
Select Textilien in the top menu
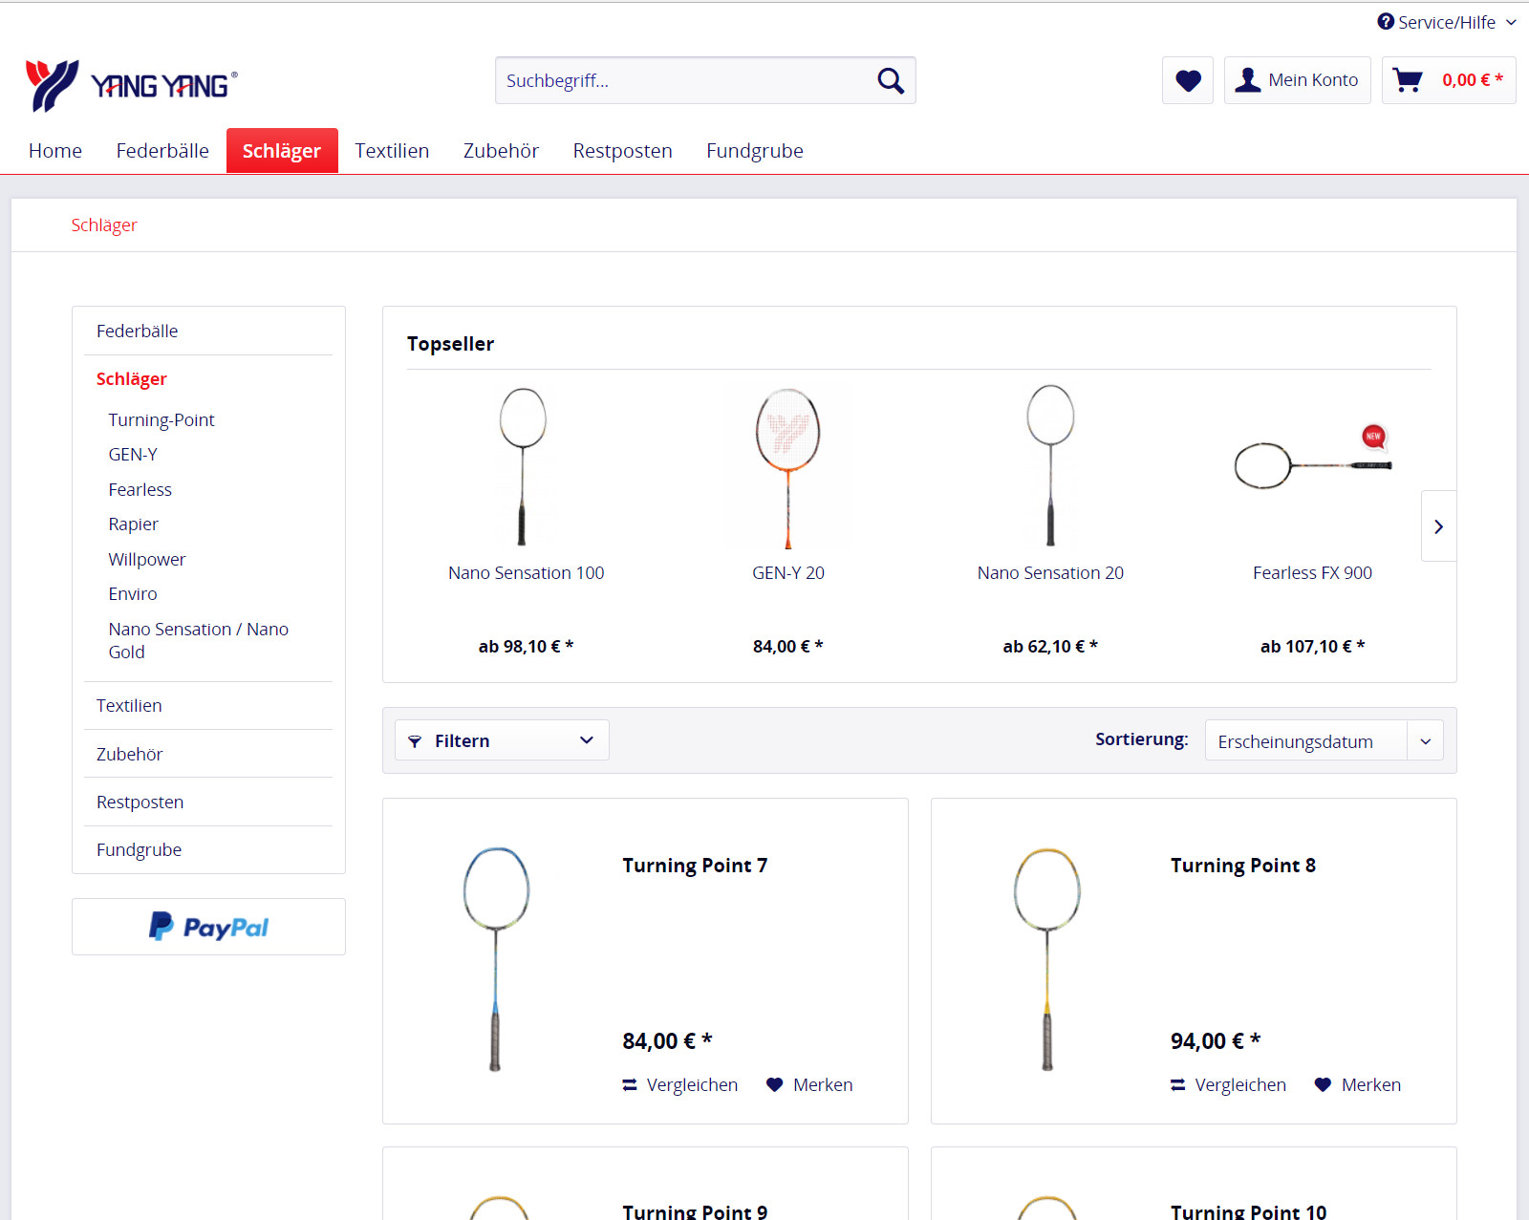pos(392,151)
